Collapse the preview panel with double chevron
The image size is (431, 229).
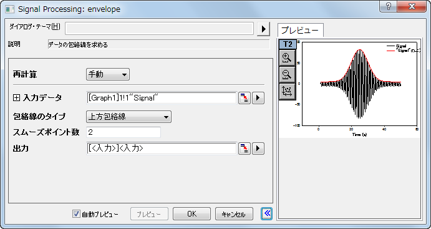click(x=266, y=213)
